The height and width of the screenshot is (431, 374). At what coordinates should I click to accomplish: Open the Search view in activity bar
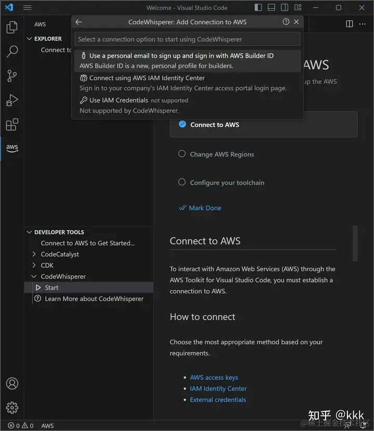point(12,51)
